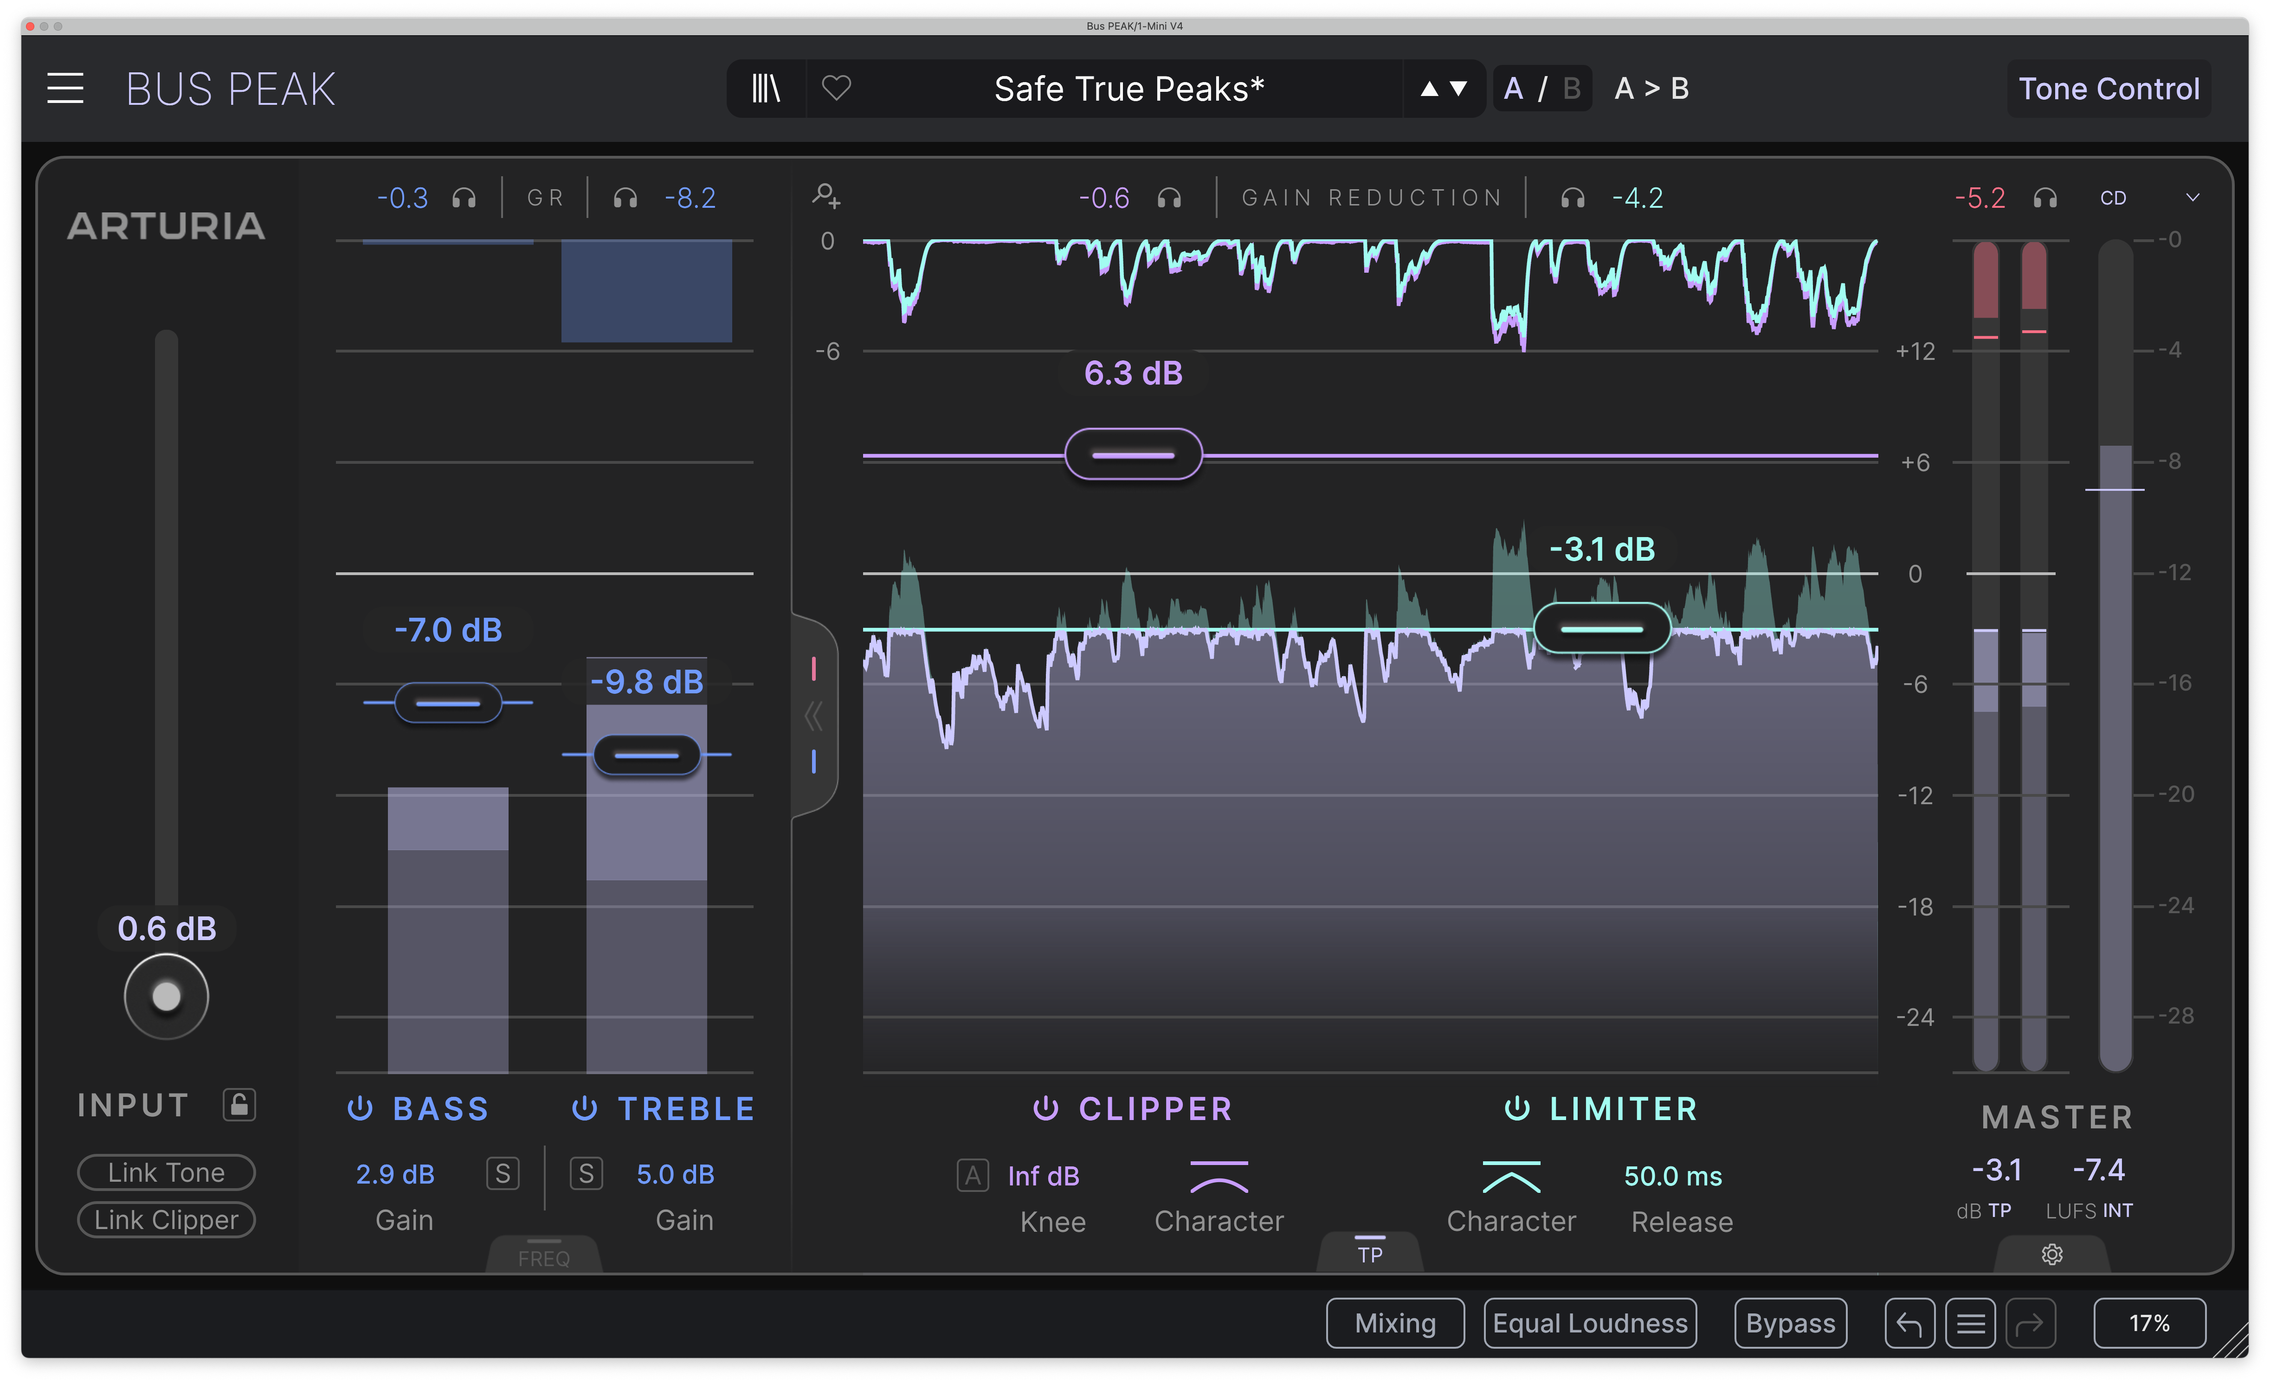The height and width of the screenshot is (1383, 2270).
Task: Open the 17% CPU meter box
Action: coord(2149,1323)
